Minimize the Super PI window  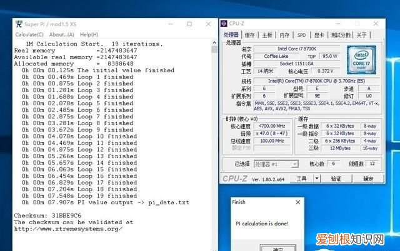[x=171, y=24]
